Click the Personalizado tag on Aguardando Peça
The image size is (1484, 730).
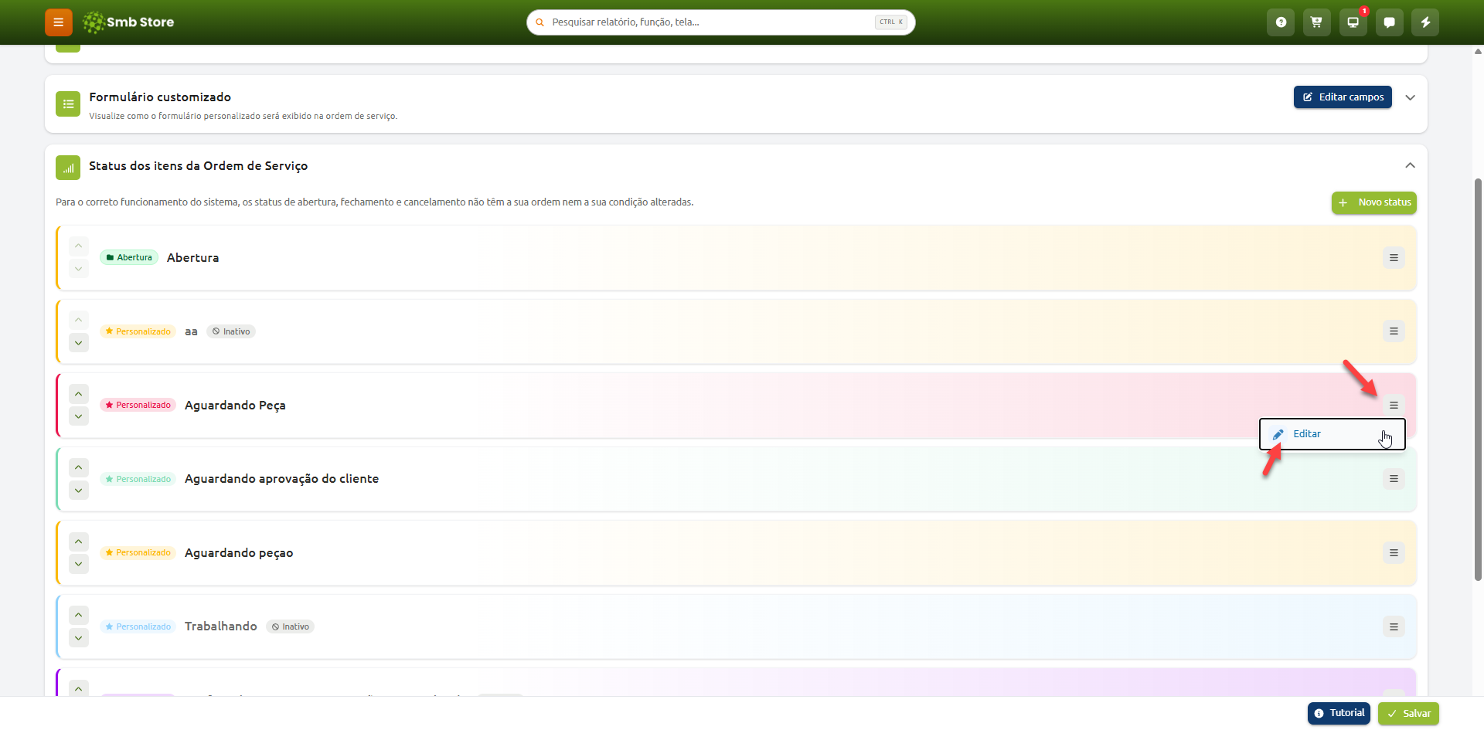click(x=138, y=406)
